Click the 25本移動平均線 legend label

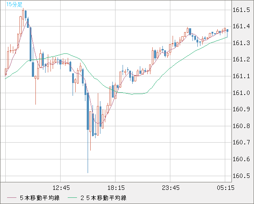(x=104, y=198)
